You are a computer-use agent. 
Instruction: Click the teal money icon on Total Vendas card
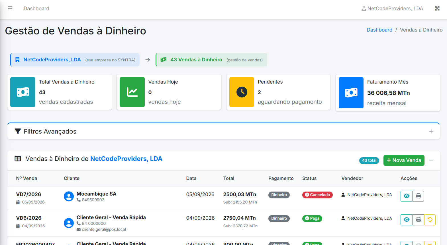(x=23, y=92)
